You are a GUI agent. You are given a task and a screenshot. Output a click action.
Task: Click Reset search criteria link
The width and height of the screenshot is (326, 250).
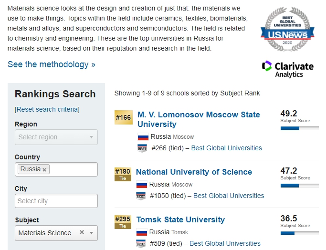47,109
